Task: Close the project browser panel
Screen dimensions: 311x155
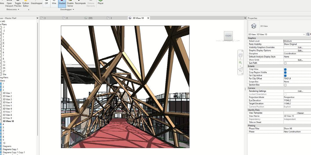Action: (37, 18)
